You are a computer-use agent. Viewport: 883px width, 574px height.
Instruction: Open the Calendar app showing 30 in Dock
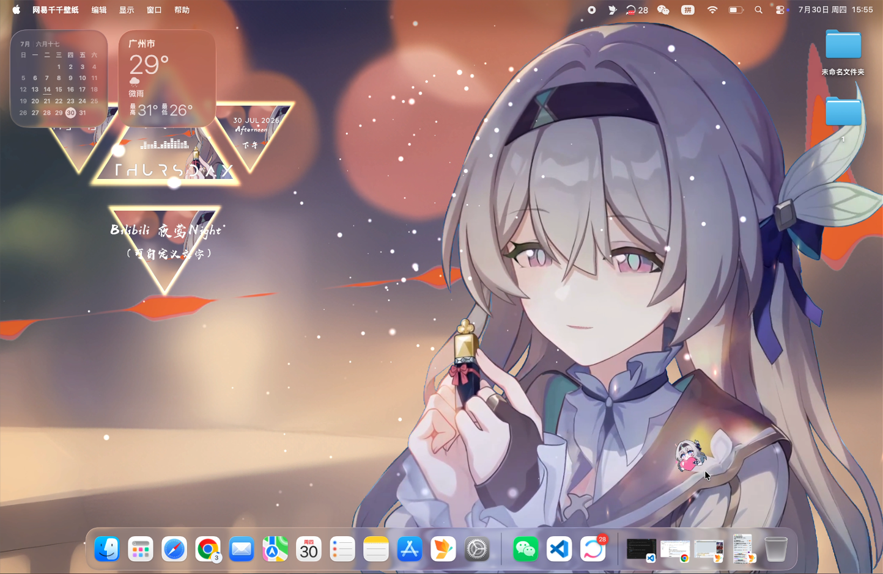coord(309,549)
